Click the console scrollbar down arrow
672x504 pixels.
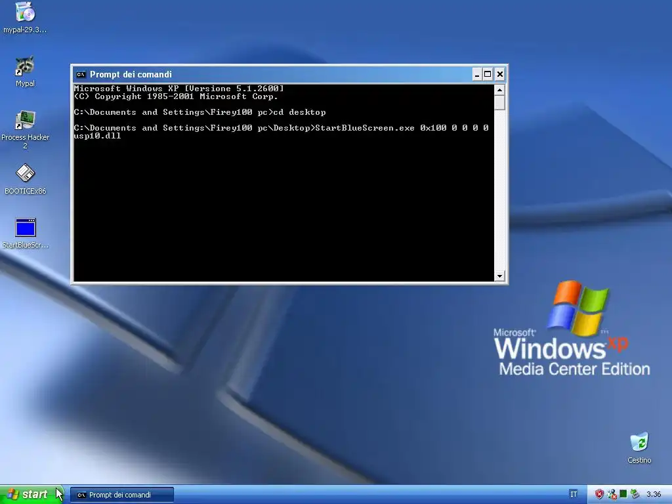pyautogui.click(x=499, y=276)
